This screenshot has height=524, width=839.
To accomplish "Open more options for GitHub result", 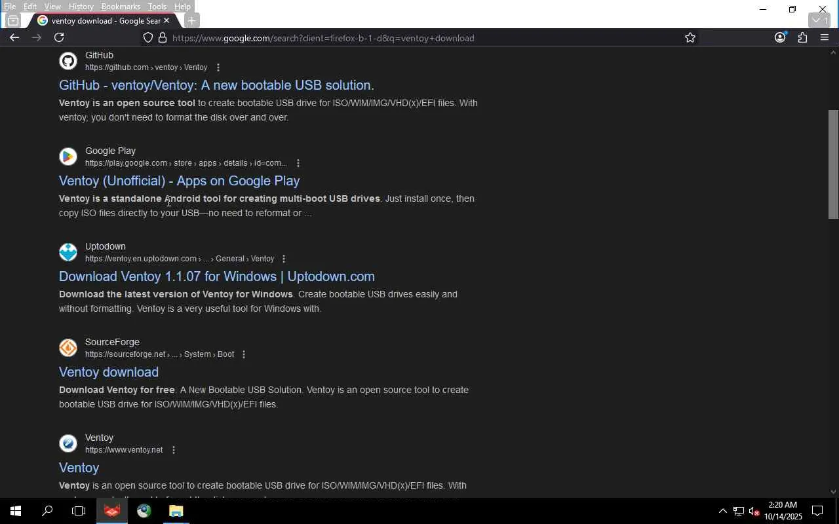I will pos(218,67).
